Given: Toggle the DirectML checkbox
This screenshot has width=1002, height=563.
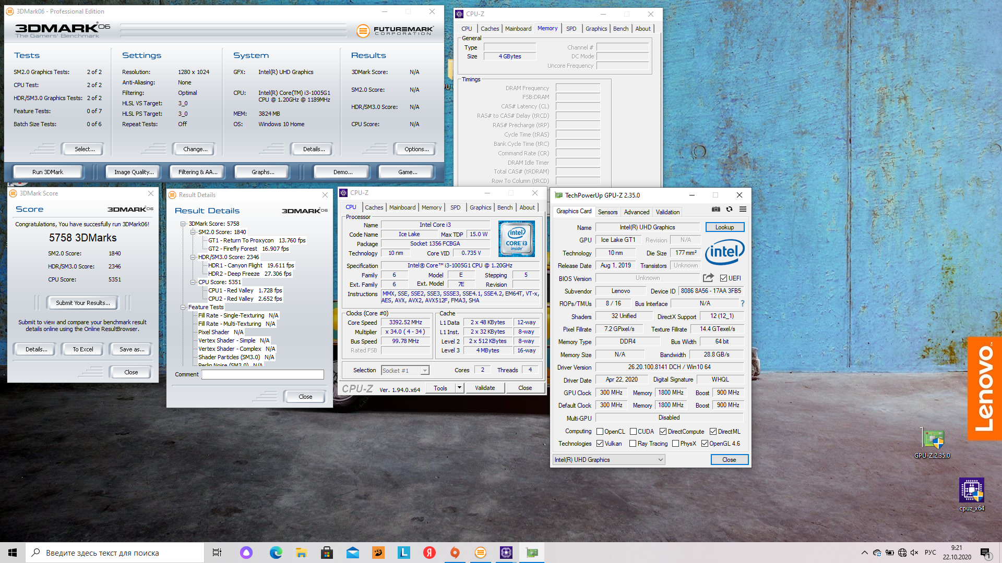Looking at the screenshot, I should pyautogui.click(x=713, y=431).
